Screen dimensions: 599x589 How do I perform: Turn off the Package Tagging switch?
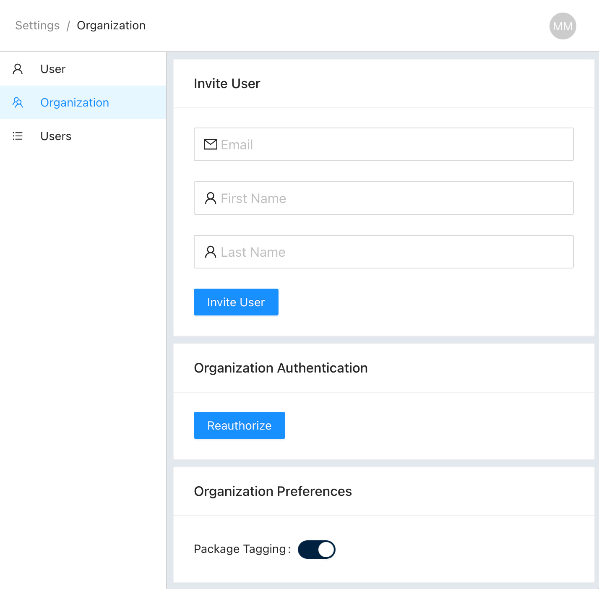(x=317, y=550)
